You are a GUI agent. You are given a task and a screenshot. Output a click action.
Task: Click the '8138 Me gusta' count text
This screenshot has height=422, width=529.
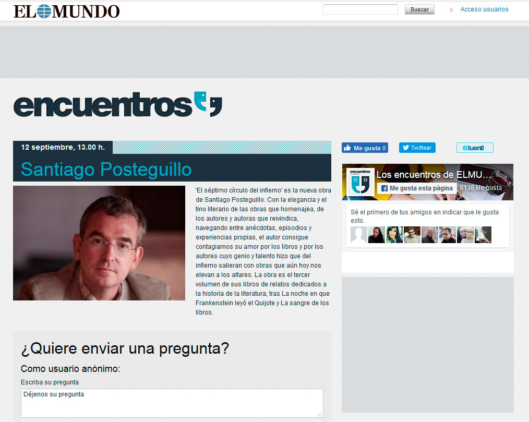481,188
